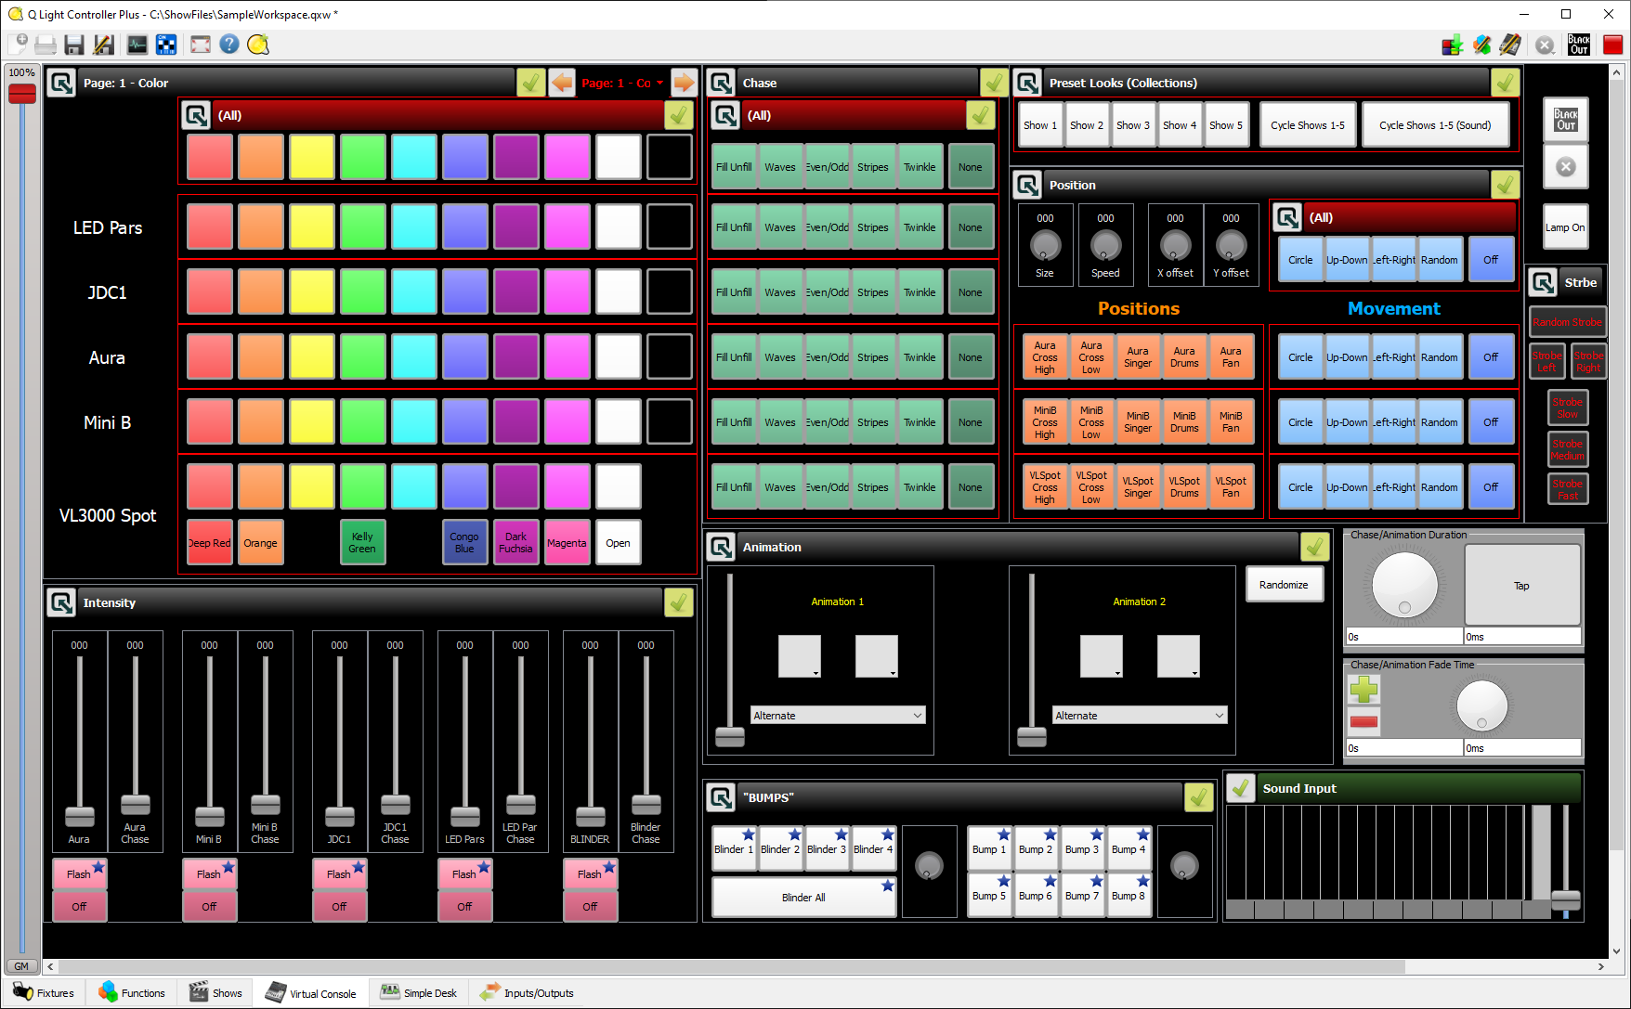Click Cycle Shows 1-5 (Sound) button

pyautogui.click(x=1435, y=125)
